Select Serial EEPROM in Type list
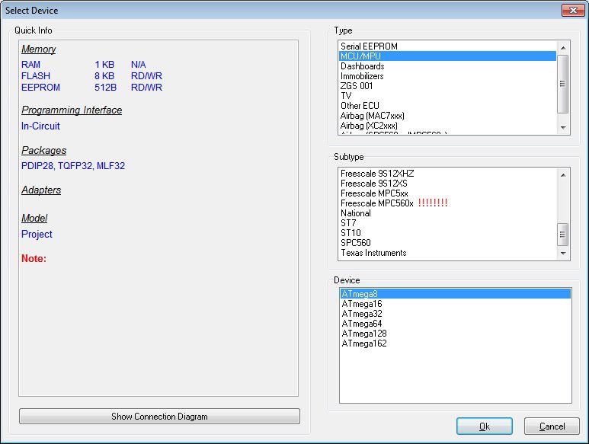 pos(369,46)
